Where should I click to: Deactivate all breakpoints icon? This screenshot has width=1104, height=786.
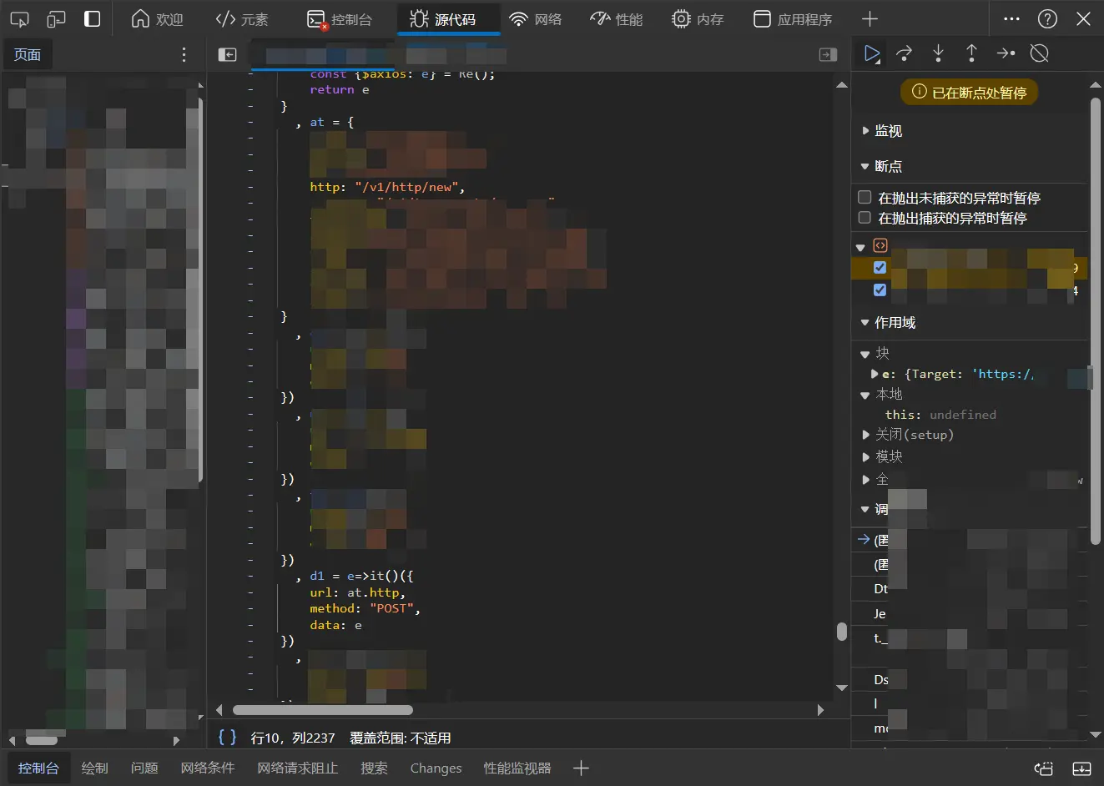1039,53
